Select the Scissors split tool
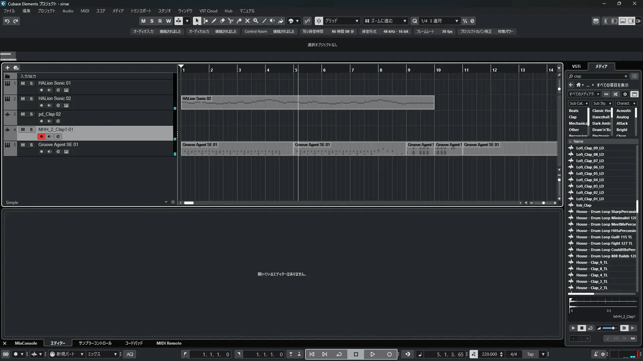 (230, 21)
